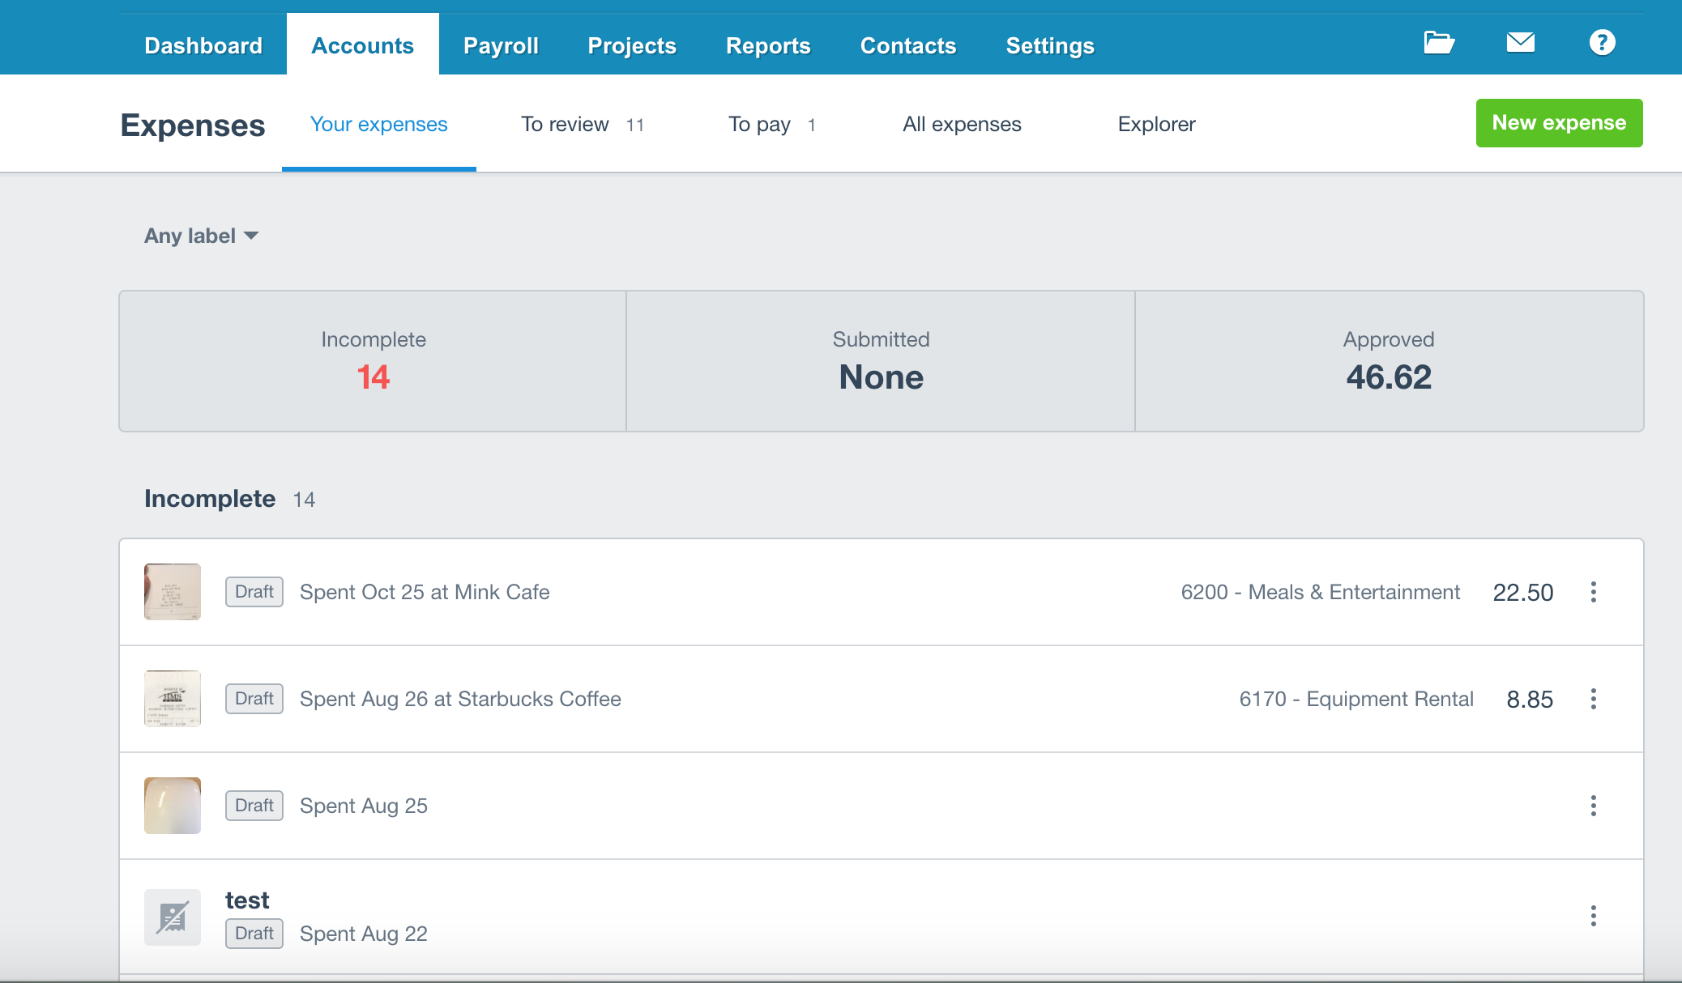The height and width of the screenshot is (983, 1682).
Task: Click the New expense button
Action: click(x=1558, y=123)
